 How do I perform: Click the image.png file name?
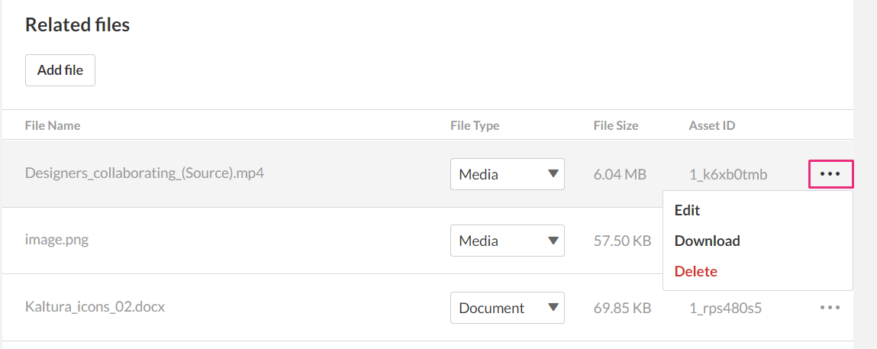(x=56, y=241)
